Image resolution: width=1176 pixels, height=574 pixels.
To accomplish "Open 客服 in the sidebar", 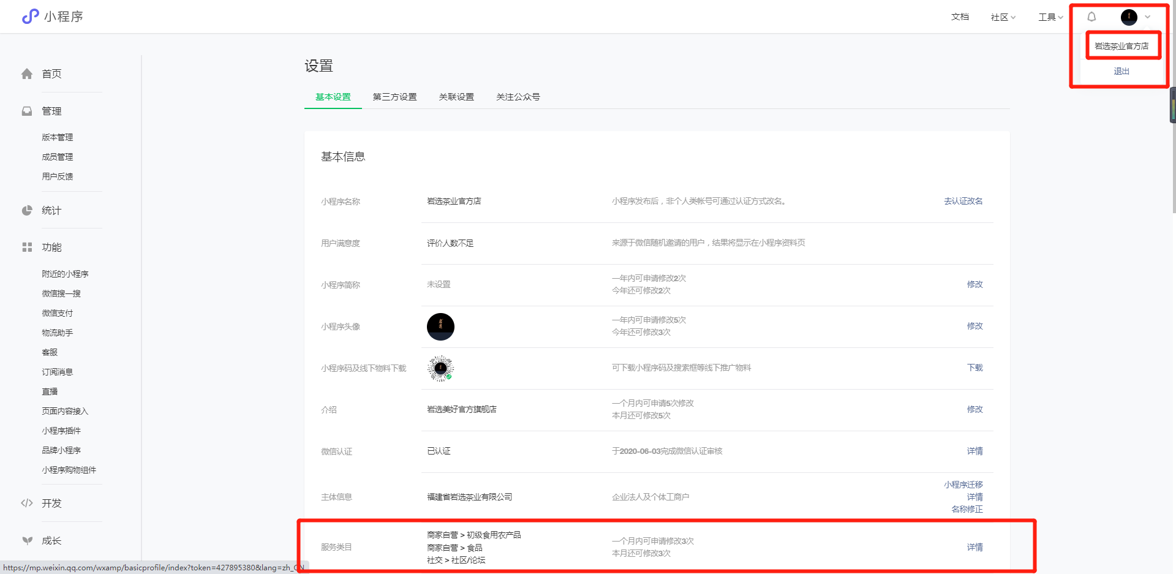I will [x=50, y=352].
